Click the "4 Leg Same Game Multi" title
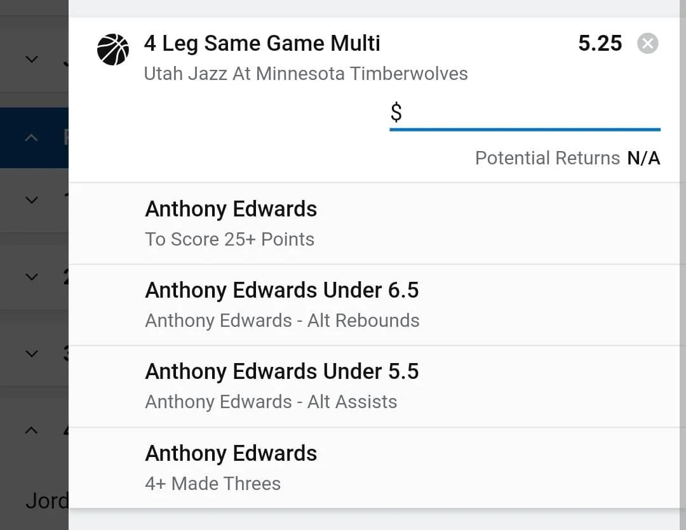686x530 pixels. (262, 43)
